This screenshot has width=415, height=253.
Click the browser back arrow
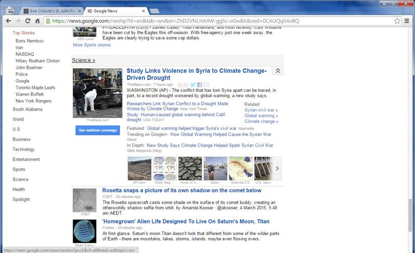coord(7,21)
